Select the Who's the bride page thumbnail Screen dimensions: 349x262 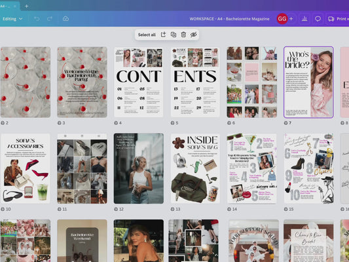point(308,82)
